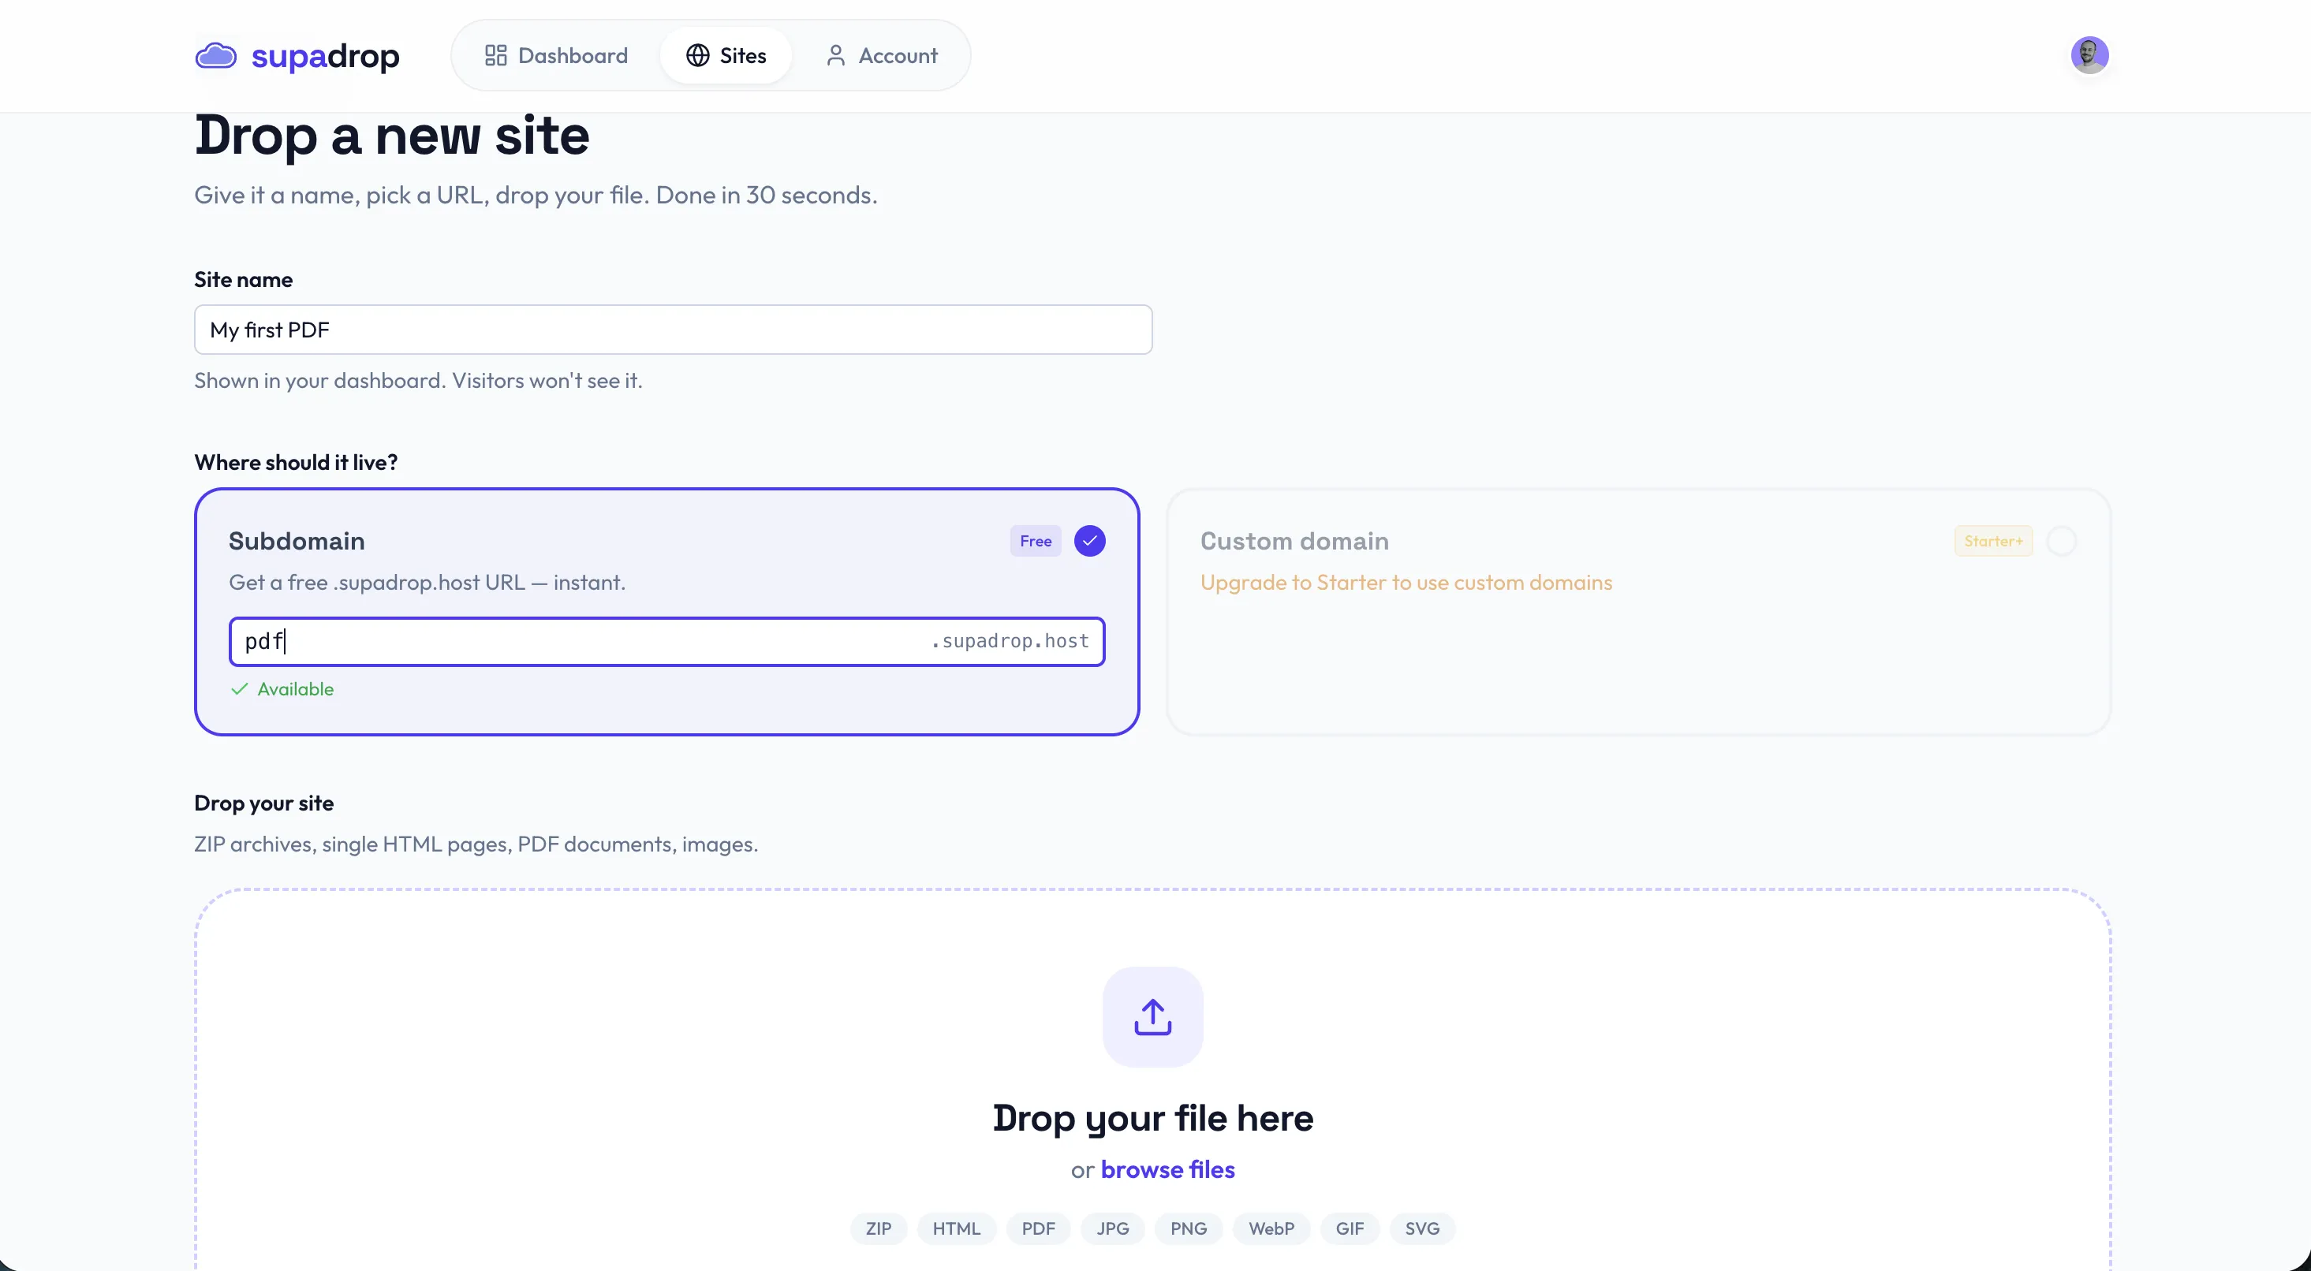
Task: Click the 'Subdomain' card title
Action: click(x=296, y=541)
